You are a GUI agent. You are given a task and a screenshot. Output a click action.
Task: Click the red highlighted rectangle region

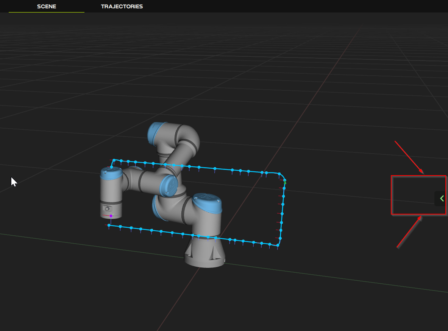pos(418,195)
